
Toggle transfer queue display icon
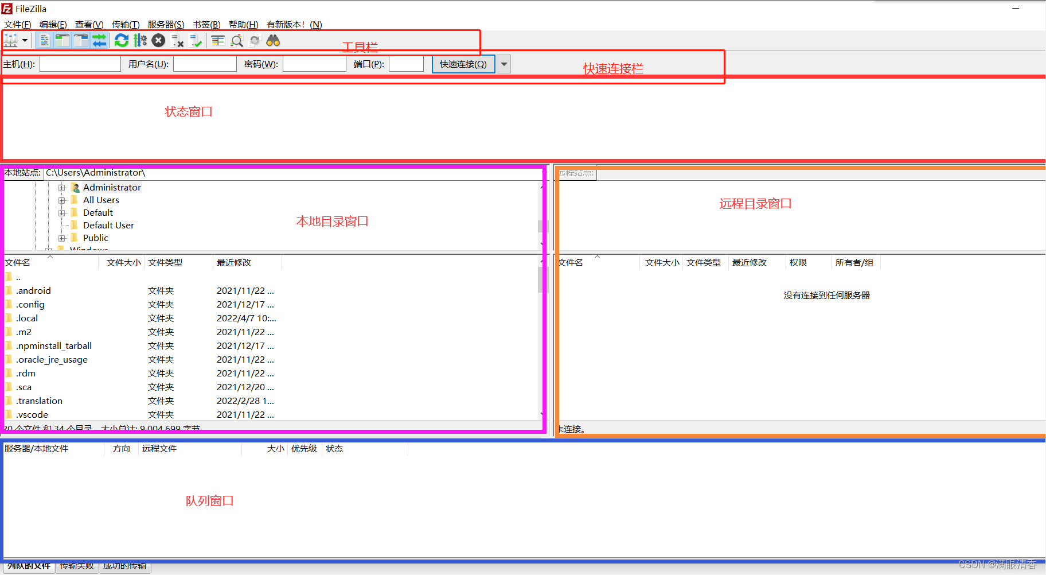click(x=99, y=41)
